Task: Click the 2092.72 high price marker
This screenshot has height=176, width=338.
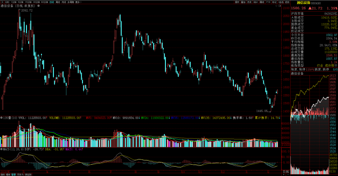Action: (27, 10)
